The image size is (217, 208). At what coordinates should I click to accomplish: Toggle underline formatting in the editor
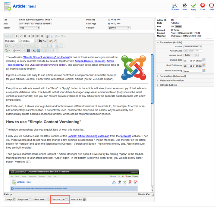pos(25,36)
